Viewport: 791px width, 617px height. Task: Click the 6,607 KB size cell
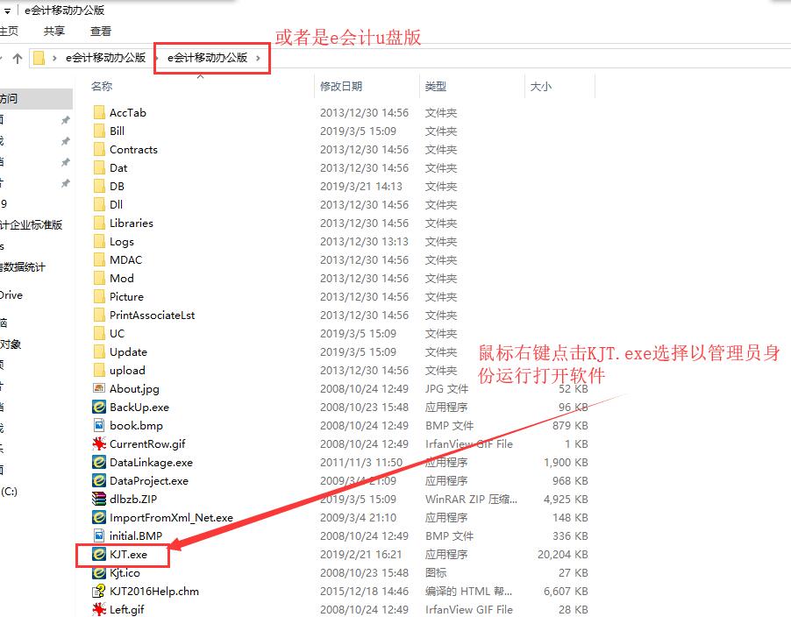tap(566, 592)
